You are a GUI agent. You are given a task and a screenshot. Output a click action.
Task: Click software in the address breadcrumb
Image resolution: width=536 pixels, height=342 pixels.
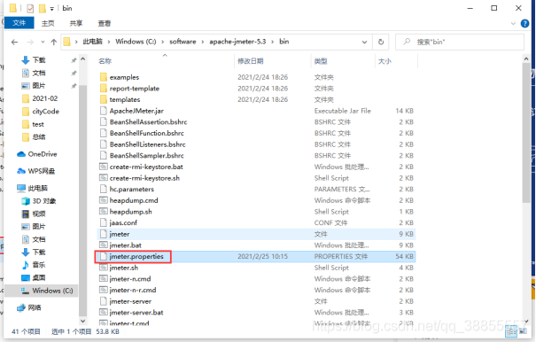point(183,42)
